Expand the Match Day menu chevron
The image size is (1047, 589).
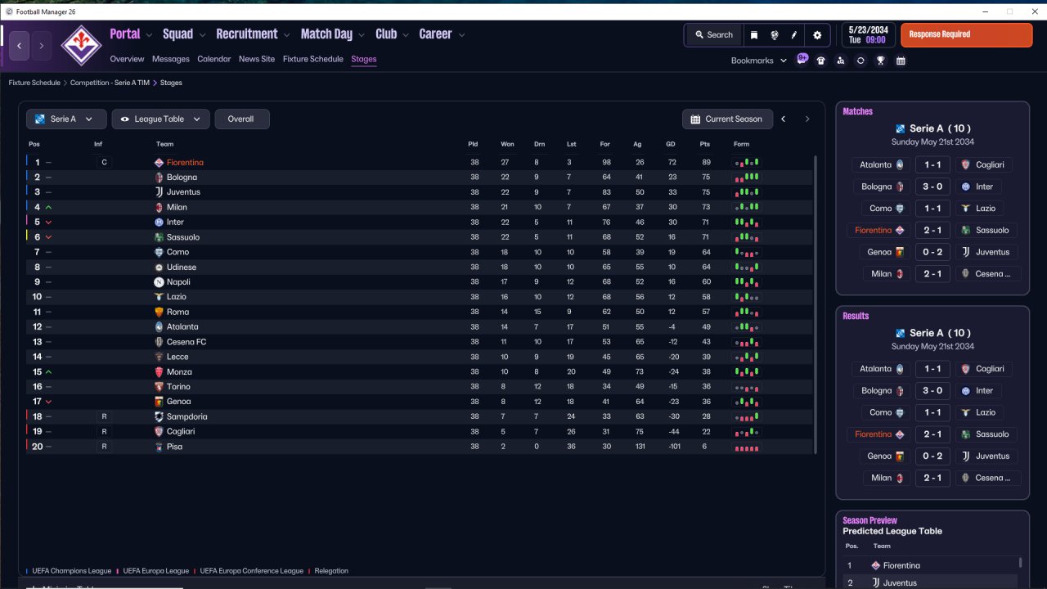[362, 35]
